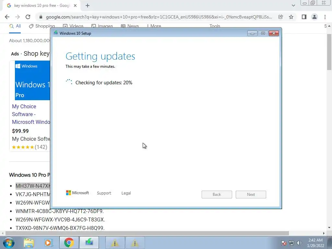Click the horizontal scrollbar right arrow
The height and width of the screenshot is (249, 332).
click(324, 233)
